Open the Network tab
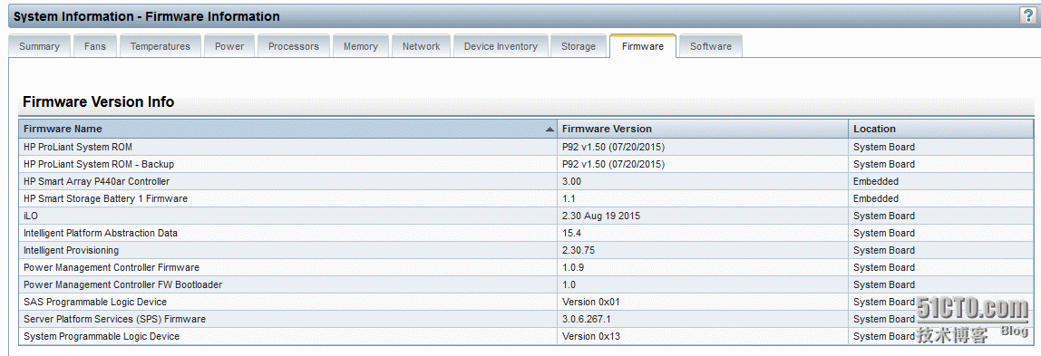The height and width of the screenshot is (356, 1041). [421, 46]
